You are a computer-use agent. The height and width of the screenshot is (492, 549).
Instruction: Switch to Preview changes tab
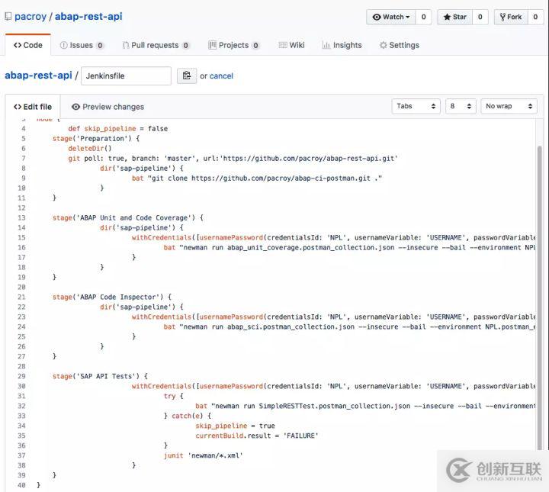pyautogui.click(x=108, y=107)
